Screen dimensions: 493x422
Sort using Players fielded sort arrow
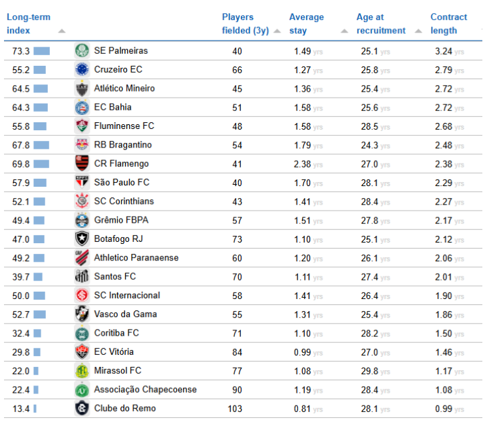click(277, 31)
